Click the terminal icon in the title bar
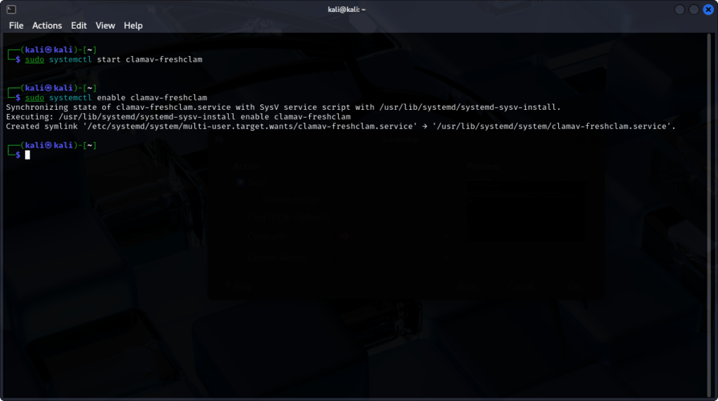The width and height of the screenshot is (718, 401). click(x=11, y=9)
